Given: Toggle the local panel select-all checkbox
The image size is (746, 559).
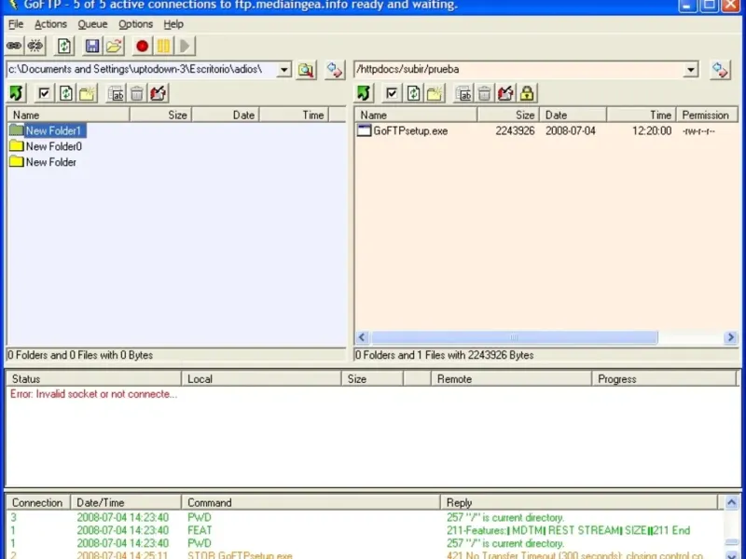Looking at the screenshot, I should click(x=44, y=93).
